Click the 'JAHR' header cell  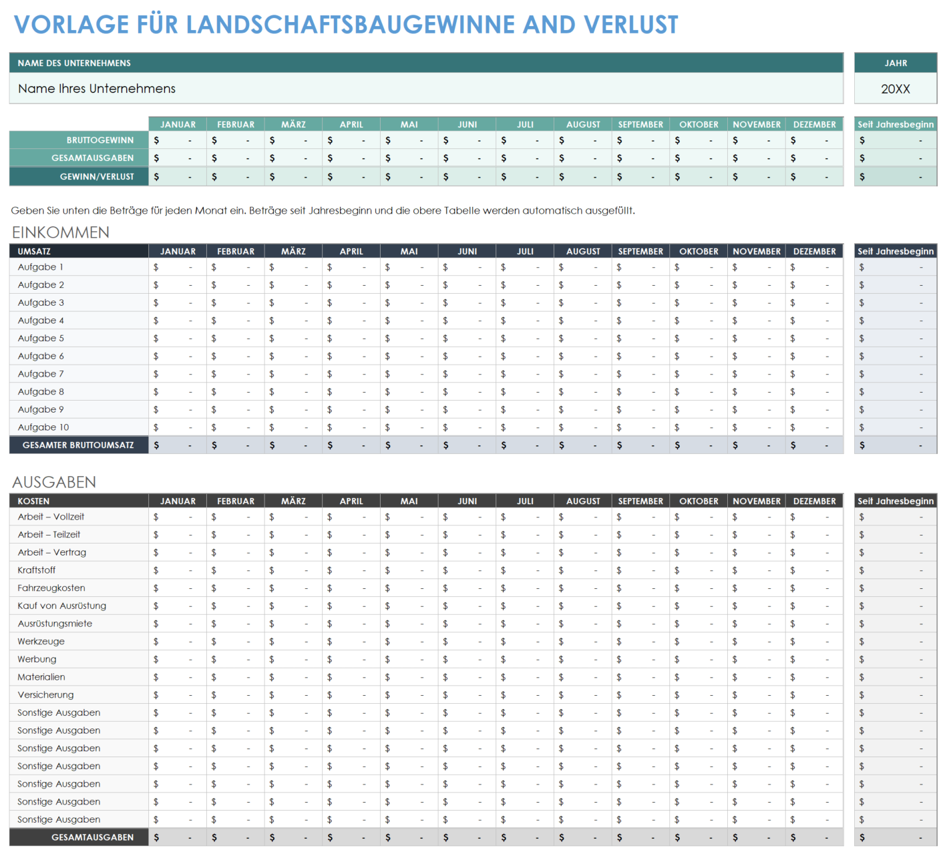click(x=896, y=63)
